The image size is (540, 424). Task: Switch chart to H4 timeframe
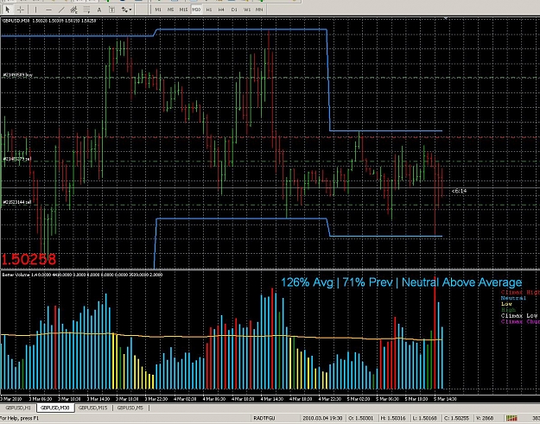point(221,9)
